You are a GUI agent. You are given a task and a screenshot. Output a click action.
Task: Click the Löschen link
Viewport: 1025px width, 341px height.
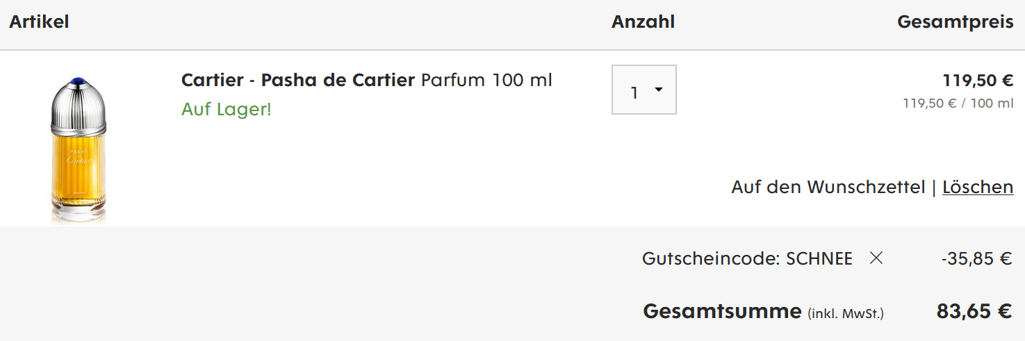[978, 187]
